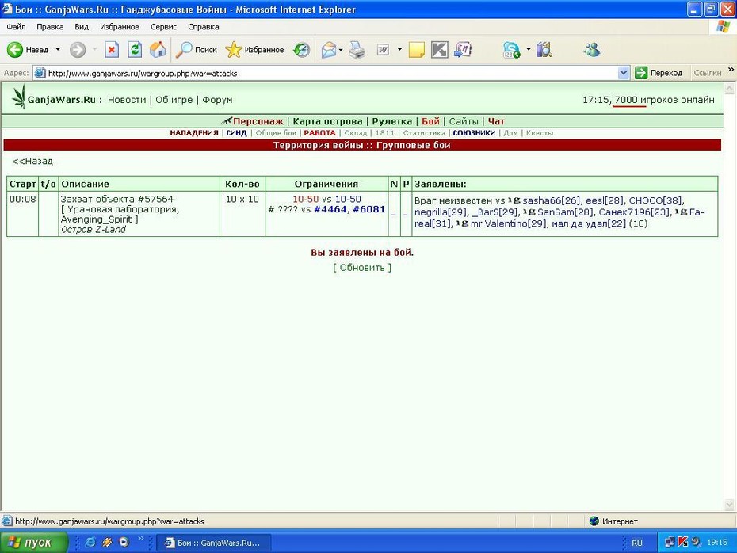Viewport: 737px width, 553px height.
Task: Click the GanjaWars.Ru logo leaf icon
Action: pos(18,97)
